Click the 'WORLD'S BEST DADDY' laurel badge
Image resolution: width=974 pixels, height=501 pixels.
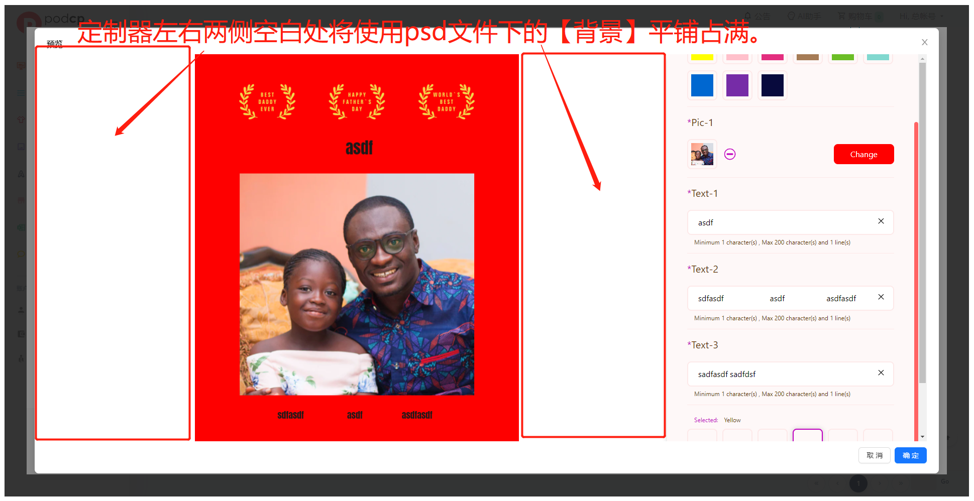click(447, 101)
